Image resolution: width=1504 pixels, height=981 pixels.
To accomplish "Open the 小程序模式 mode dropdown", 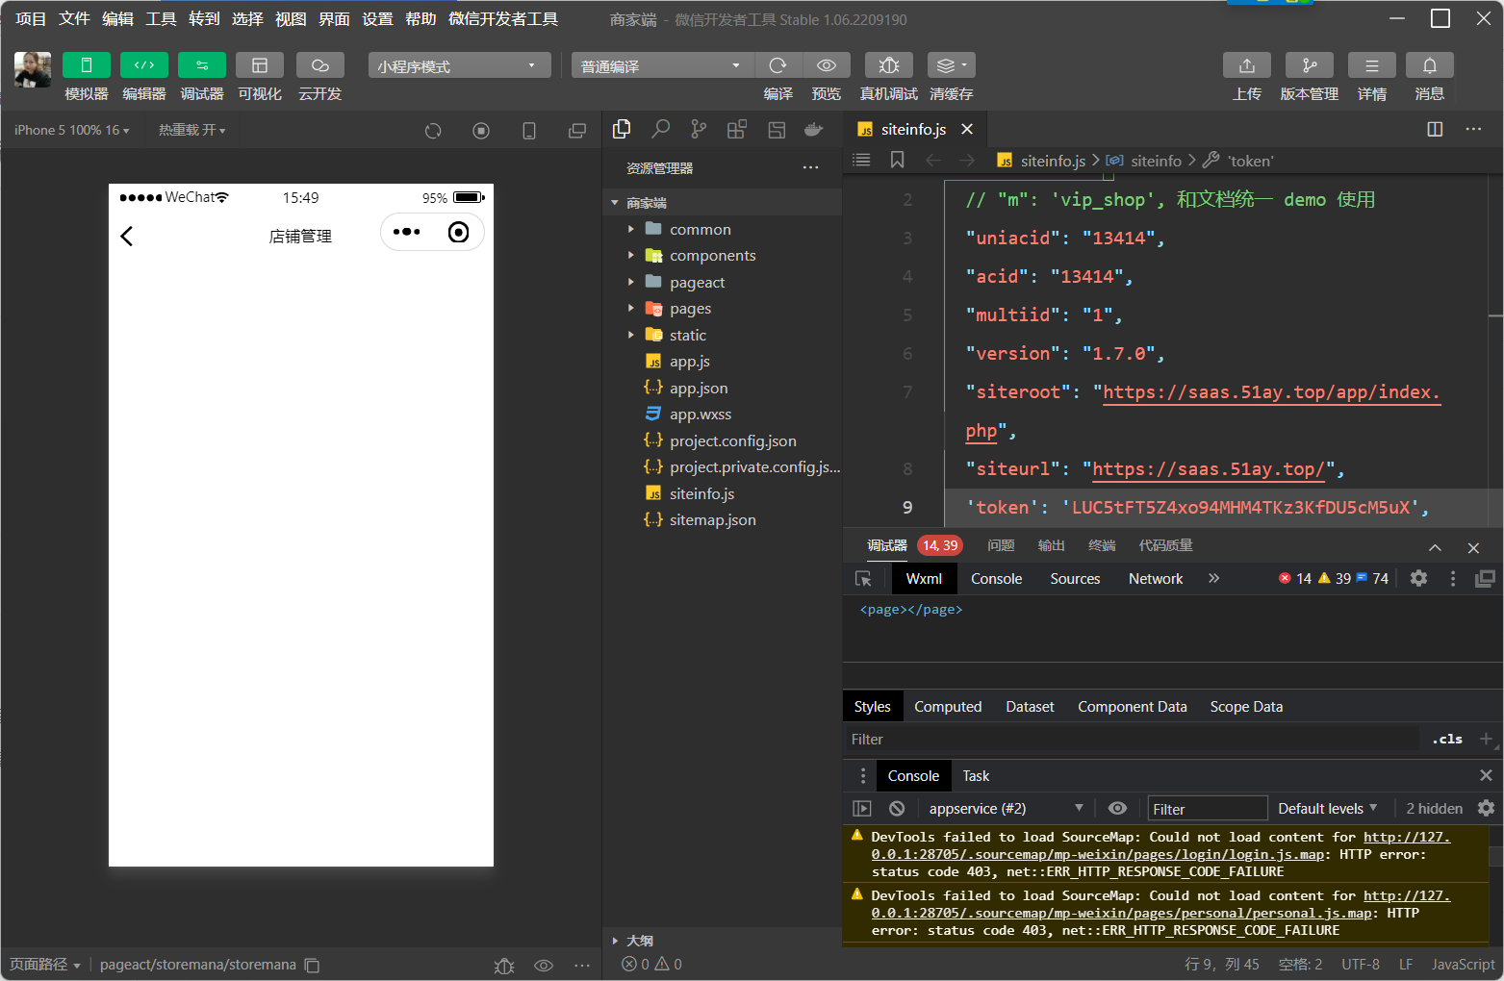I will pos(459,65).
